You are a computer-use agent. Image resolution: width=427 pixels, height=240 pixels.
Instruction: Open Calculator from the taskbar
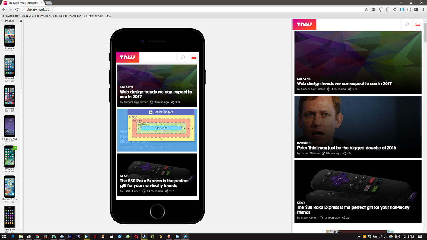tap(111, 237)
